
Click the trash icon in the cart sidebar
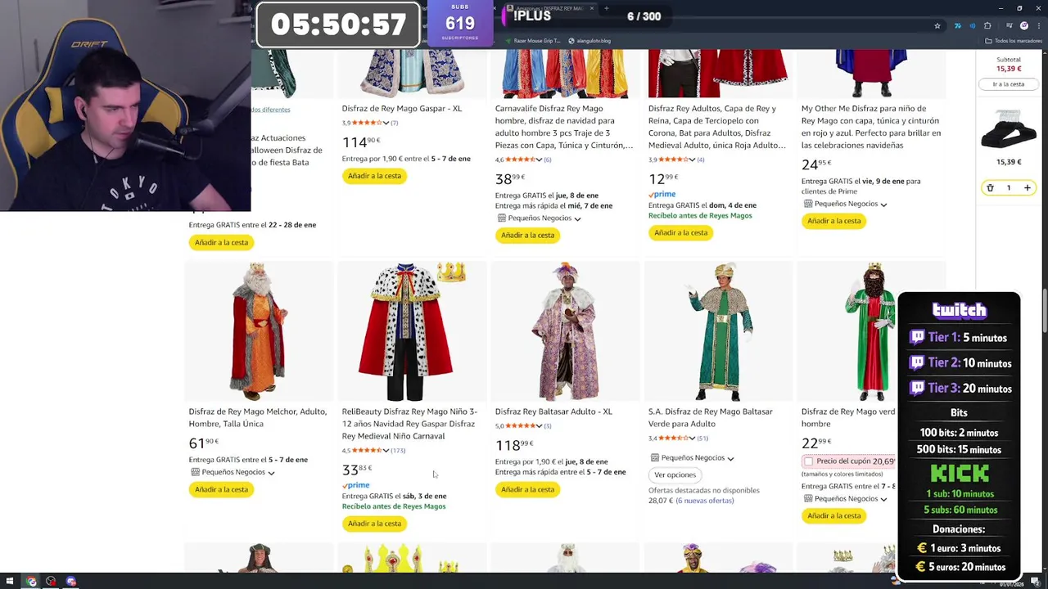[990, 188]
